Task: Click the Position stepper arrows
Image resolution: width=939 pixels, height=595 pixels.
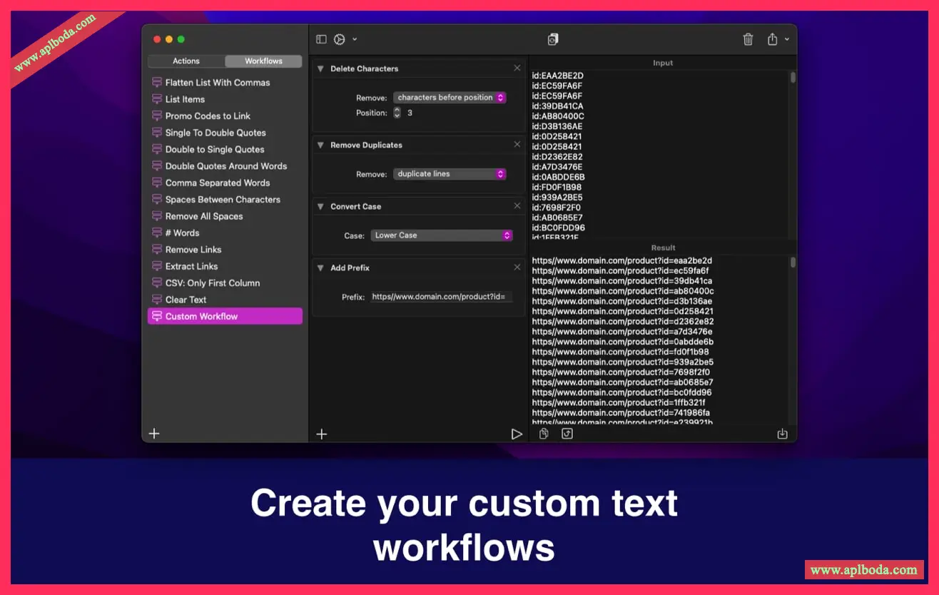Action: coord(397,113)
